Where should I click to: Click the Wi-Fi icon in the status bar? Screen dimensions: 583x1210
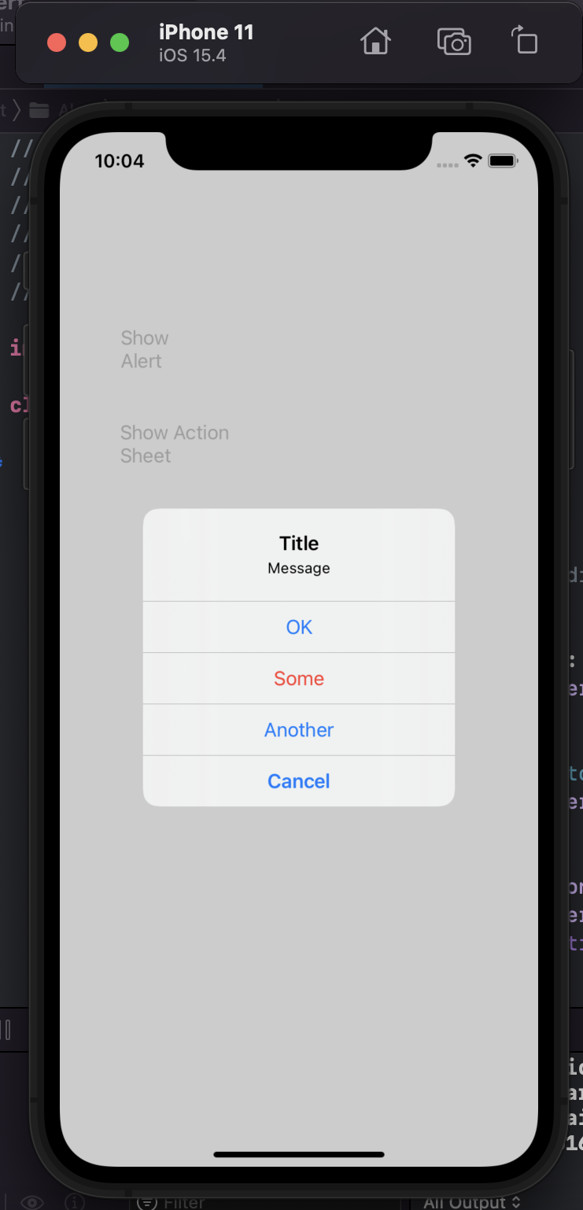[x=473, y=160]
